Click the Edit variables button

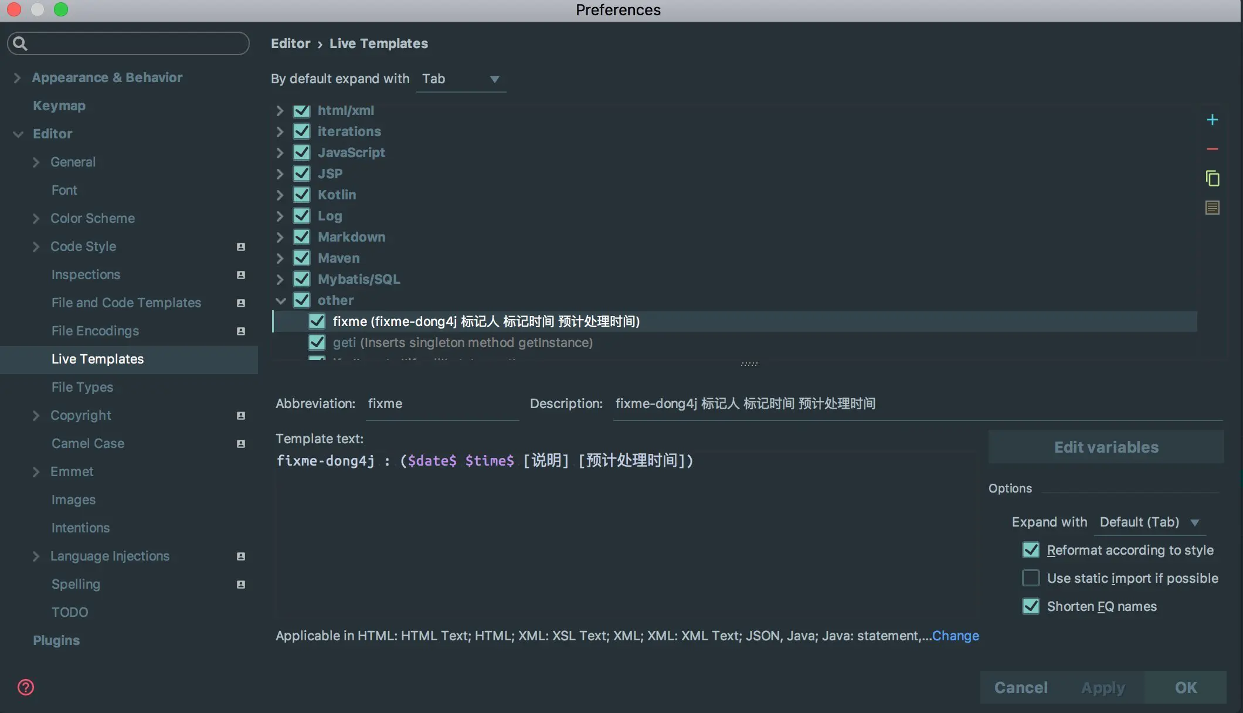click(1106, 446)
